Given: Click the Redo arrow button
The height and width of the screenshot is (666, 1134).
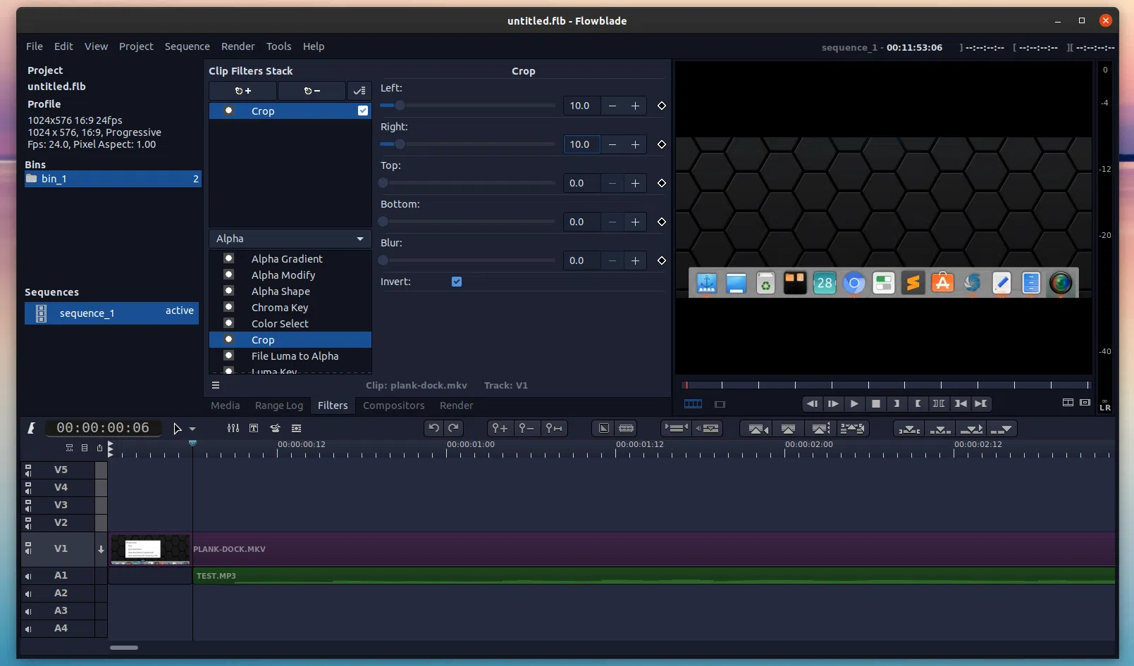Looking at the screenshot, I should click(454, 428).
